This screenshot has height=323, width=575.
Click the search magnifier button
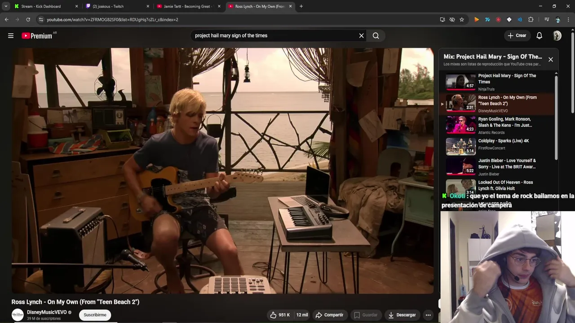tap(376, 36)
